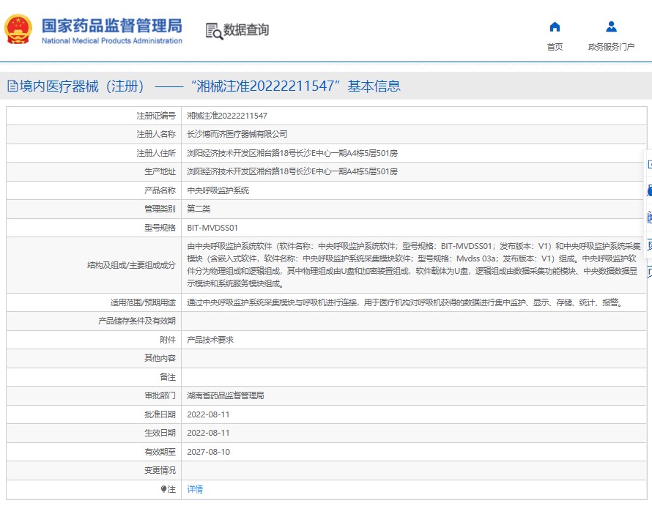
Task: Select 湖南省药品监督管理局 approval department
Action: point(226,395)
